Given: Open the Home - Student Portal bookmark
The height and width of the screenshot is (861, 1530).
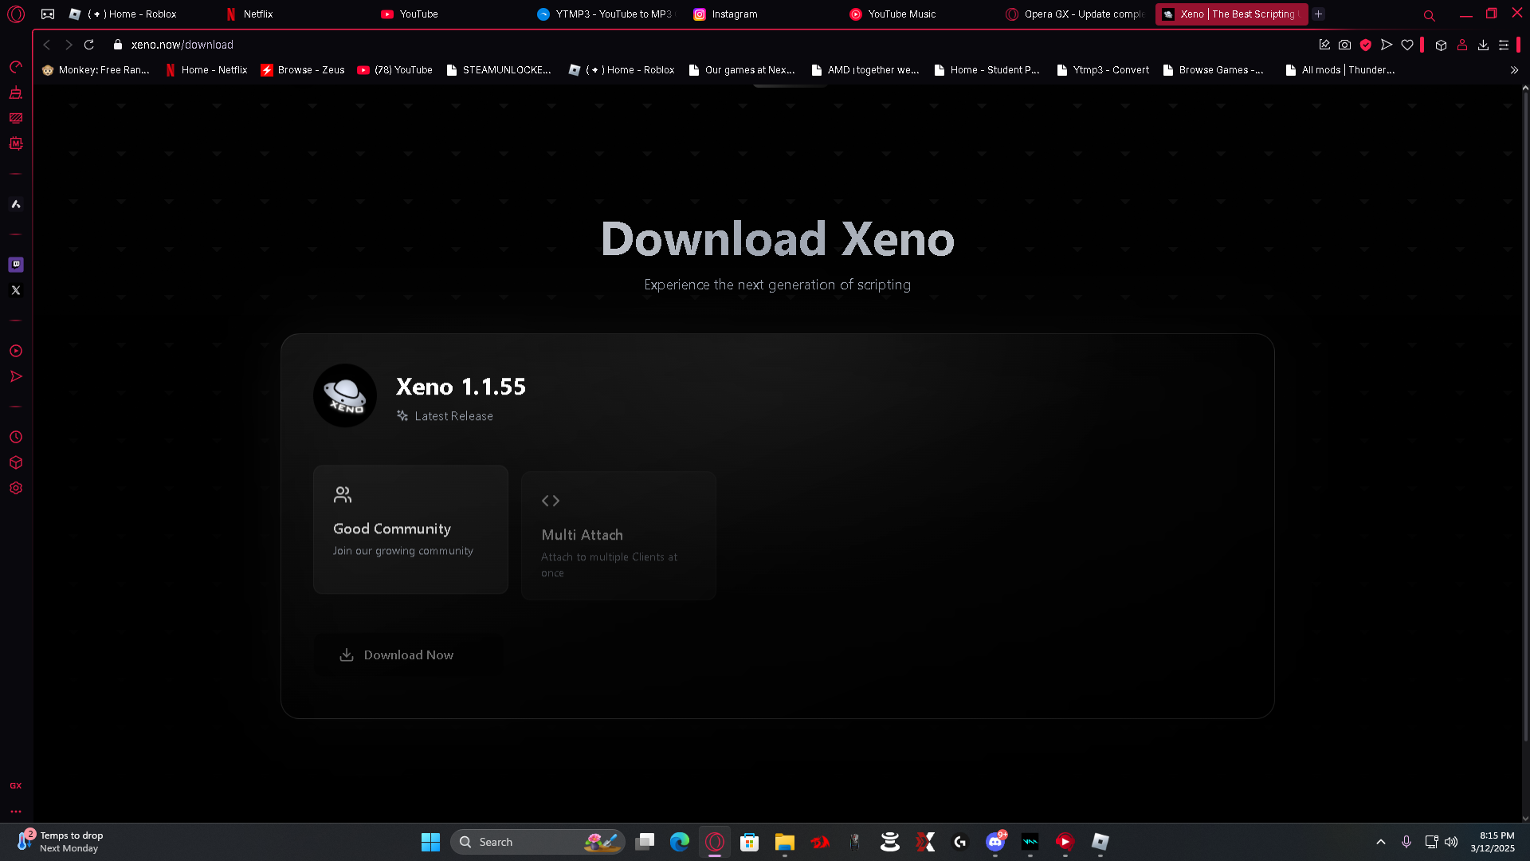Looking at the screenshot, I should (x=987, y=70).
